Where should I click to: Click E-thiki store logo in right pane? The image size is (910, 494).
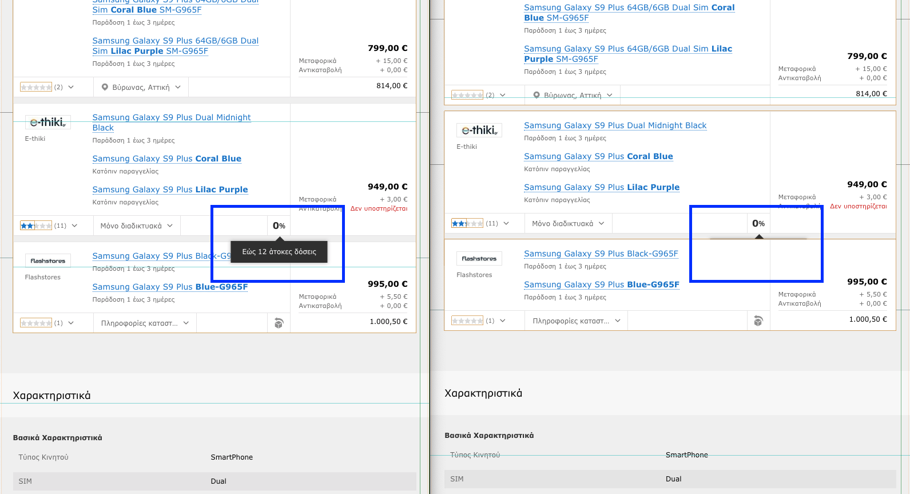pyautogui.click(x=479, y=130)
